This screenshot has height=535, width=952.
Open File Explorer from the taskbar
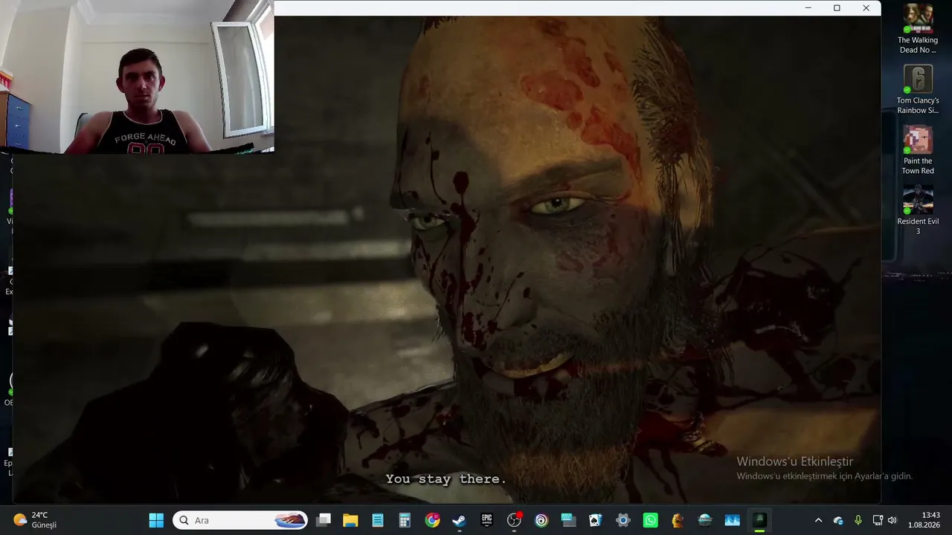(350, 520)
